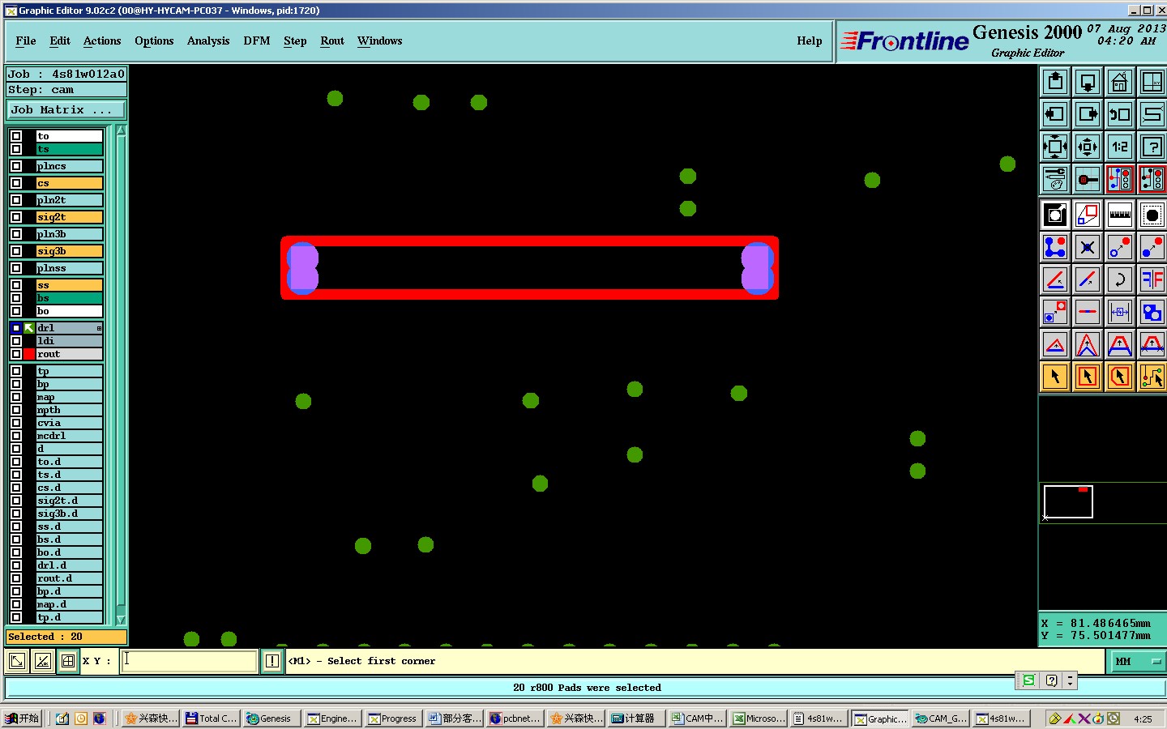Select the net-path selection arrow tool
The image size is (1167, 729).
[1152, 377]
